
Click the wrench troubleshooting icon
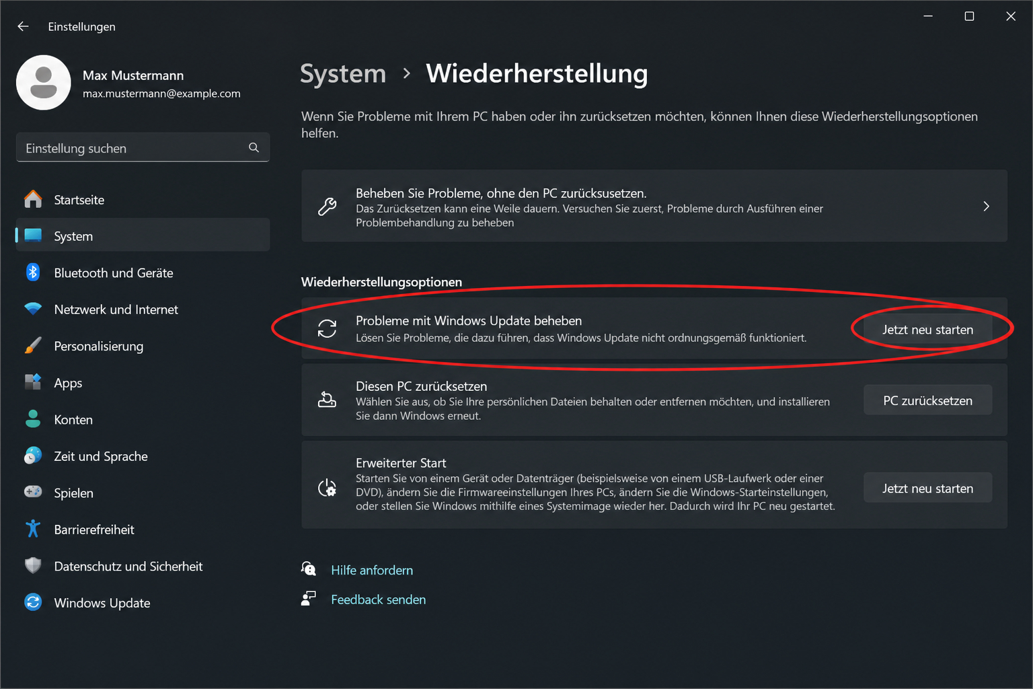point(328,207)
